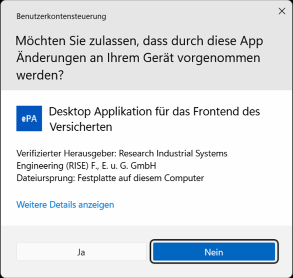Dismiss the user account control prompt via X

(x=282, y=11)
